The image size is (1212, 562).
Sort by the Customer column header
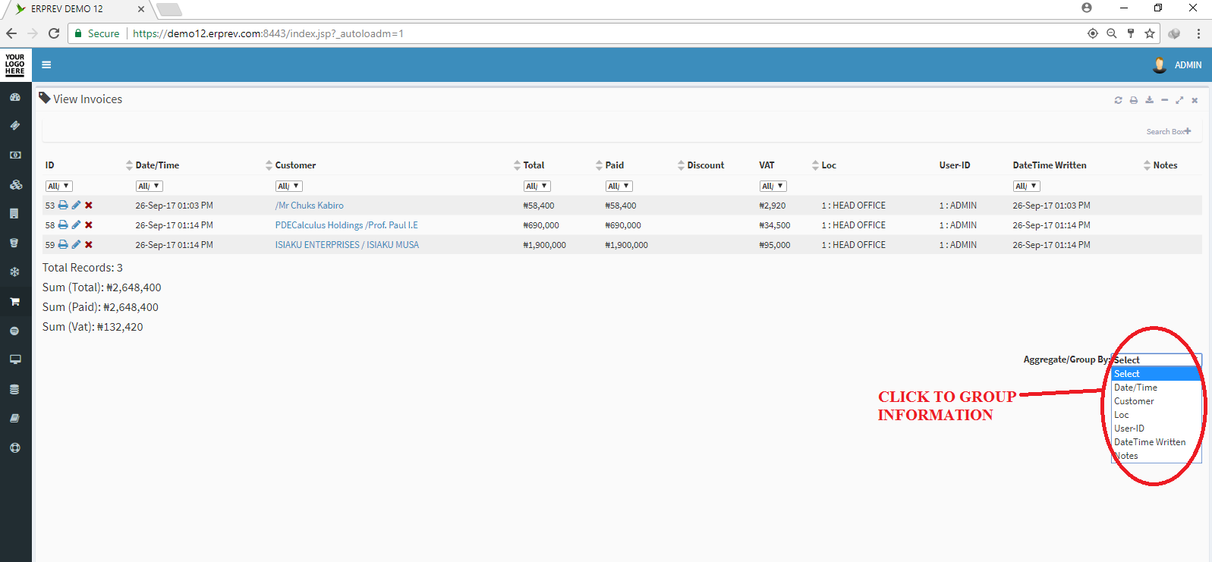point(295,165)
